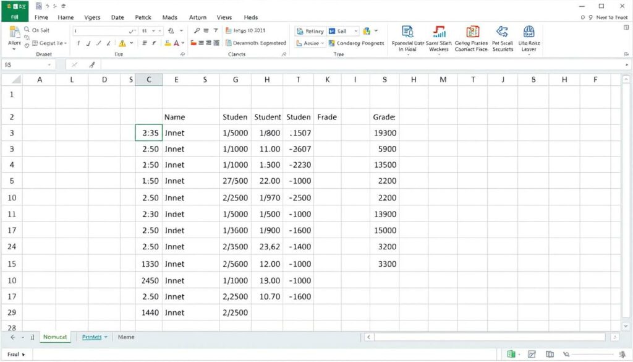Click the On Solt magnifier icon
Screen dimensions: 633x362
pos(27,30)
